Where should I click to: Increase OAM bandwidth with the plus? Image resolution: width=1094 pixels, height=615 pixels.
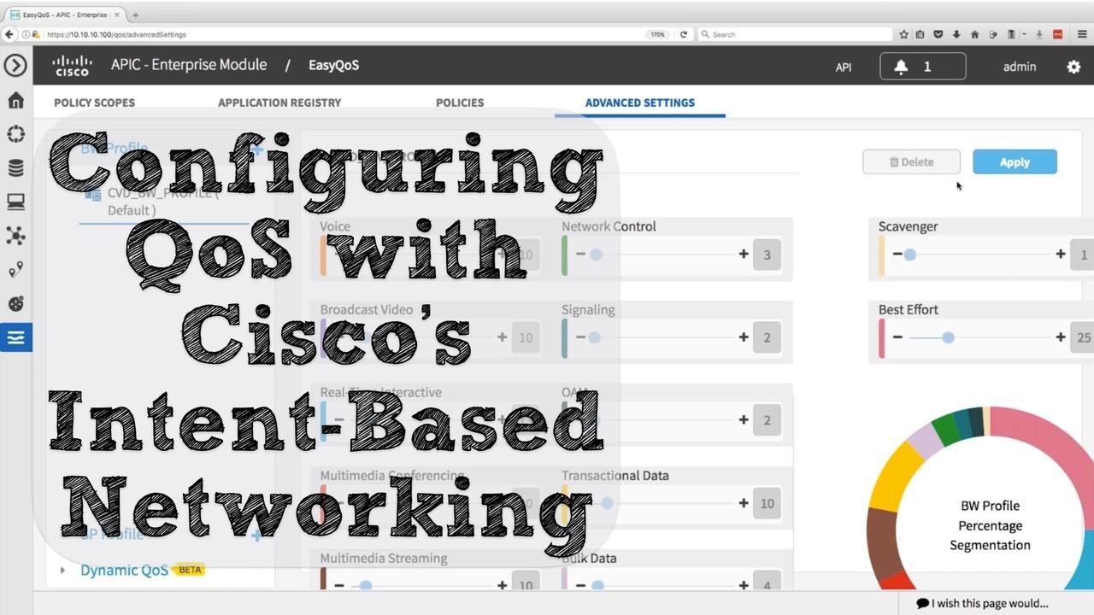pos(744,420)
